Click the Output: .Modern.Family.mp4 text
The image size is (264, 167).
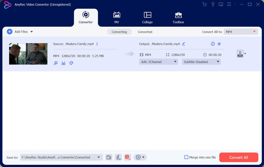tap(159, 44)
